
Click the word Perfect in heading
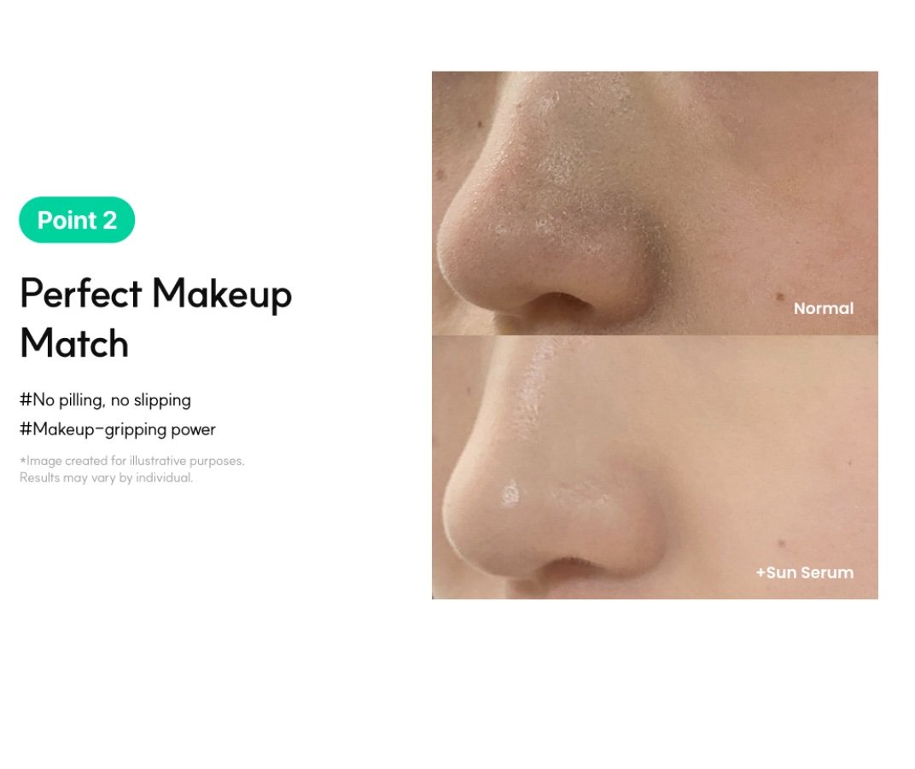click(81, 293)
